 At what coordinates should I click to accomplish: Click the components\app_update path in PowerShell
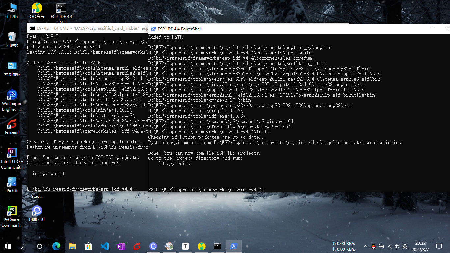coord(230,53)
